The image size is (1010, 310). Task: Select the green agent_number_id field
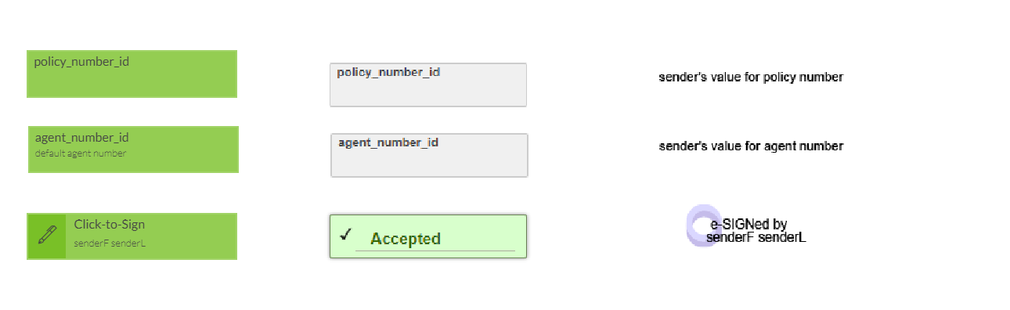point(133,150)
